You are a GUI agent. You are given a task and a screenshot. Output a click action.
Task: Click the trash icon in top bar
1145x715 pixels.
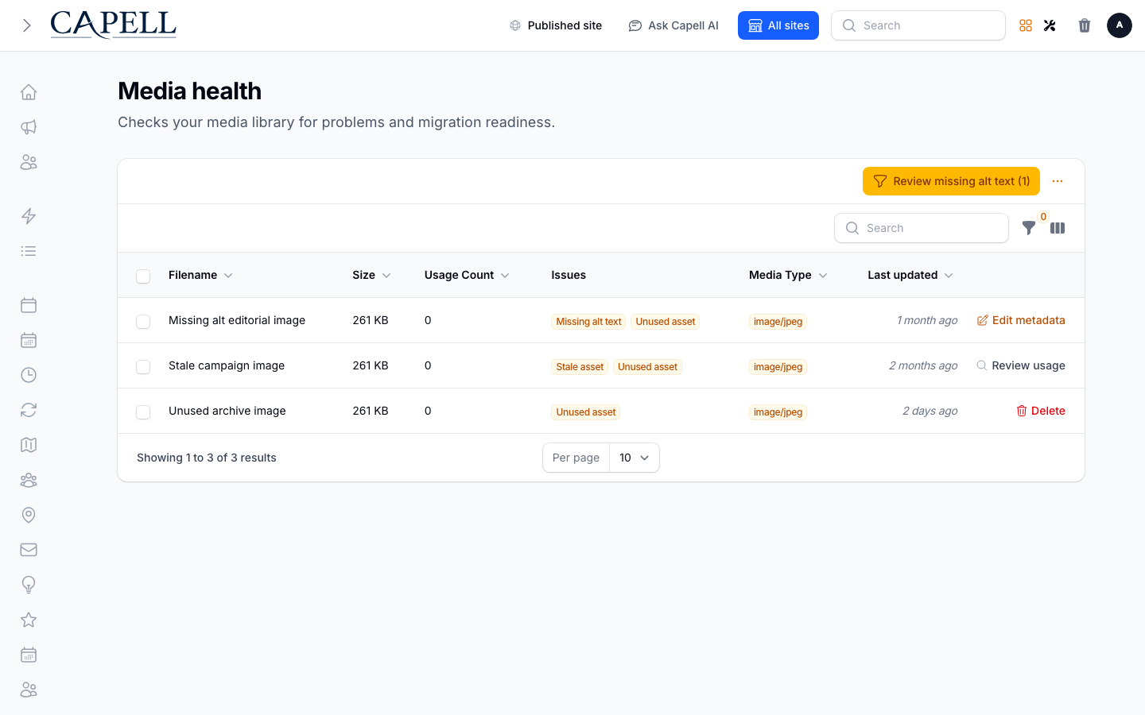(x=1085, y=25)
